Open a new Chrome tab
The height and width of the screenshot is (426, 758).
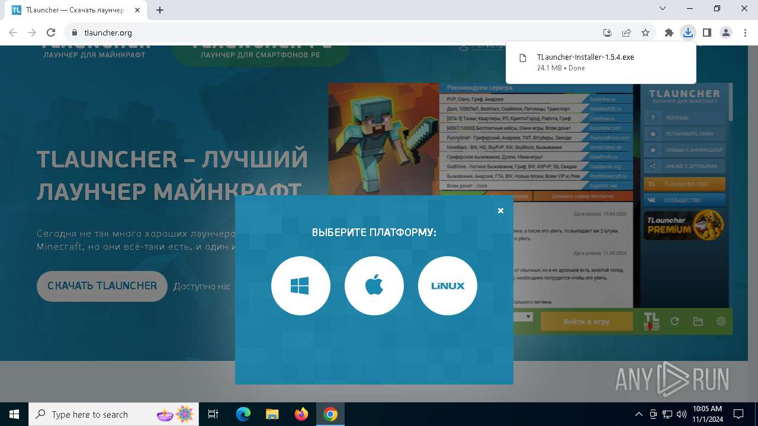[x=160, y=9]
